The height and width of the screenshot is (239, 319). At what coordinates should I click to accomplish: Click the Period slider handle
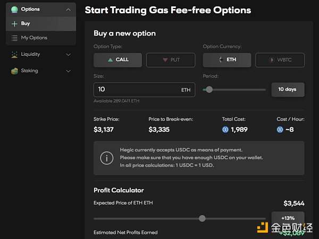209,90
